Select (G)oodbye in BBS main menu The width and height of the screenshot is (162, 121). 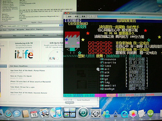click(107, 89)
